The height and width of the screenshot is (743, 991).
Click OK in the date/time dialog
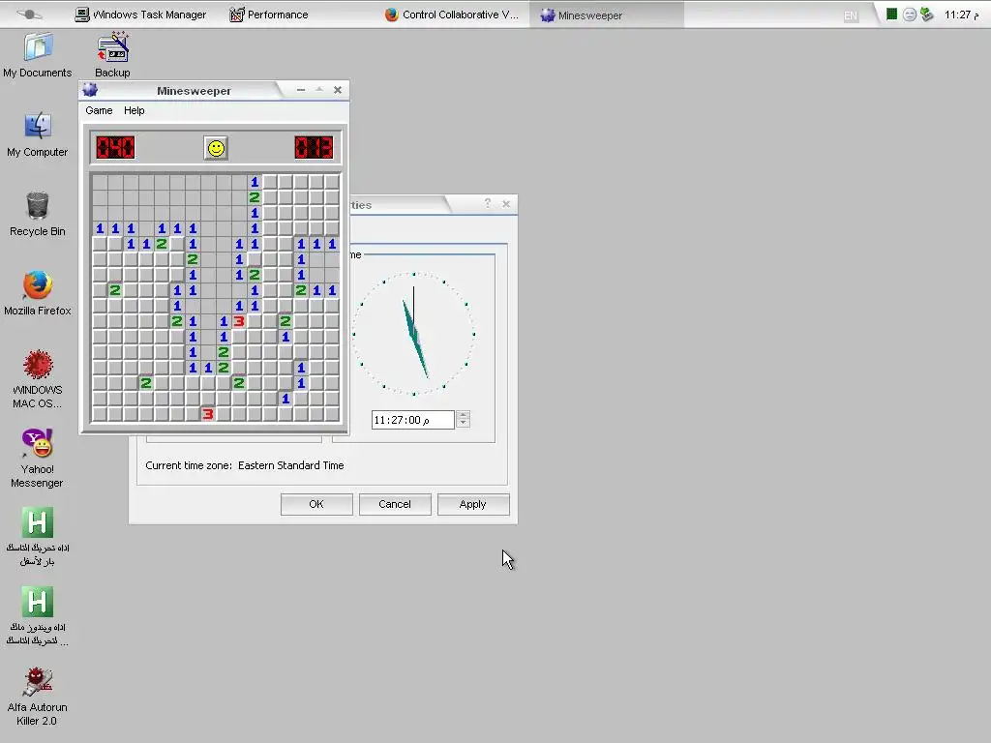tap(316, 504)
